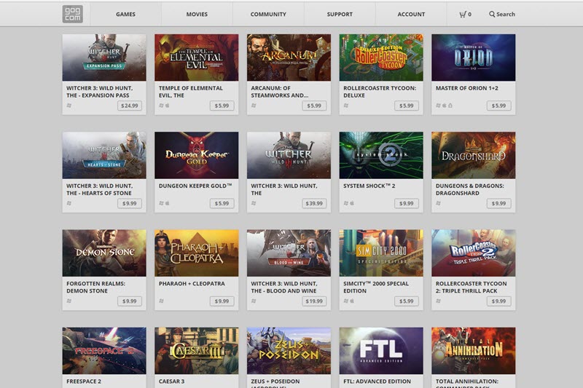Open the RollerCoaster Tycoon Deluxe cover image

pos(381,58)
